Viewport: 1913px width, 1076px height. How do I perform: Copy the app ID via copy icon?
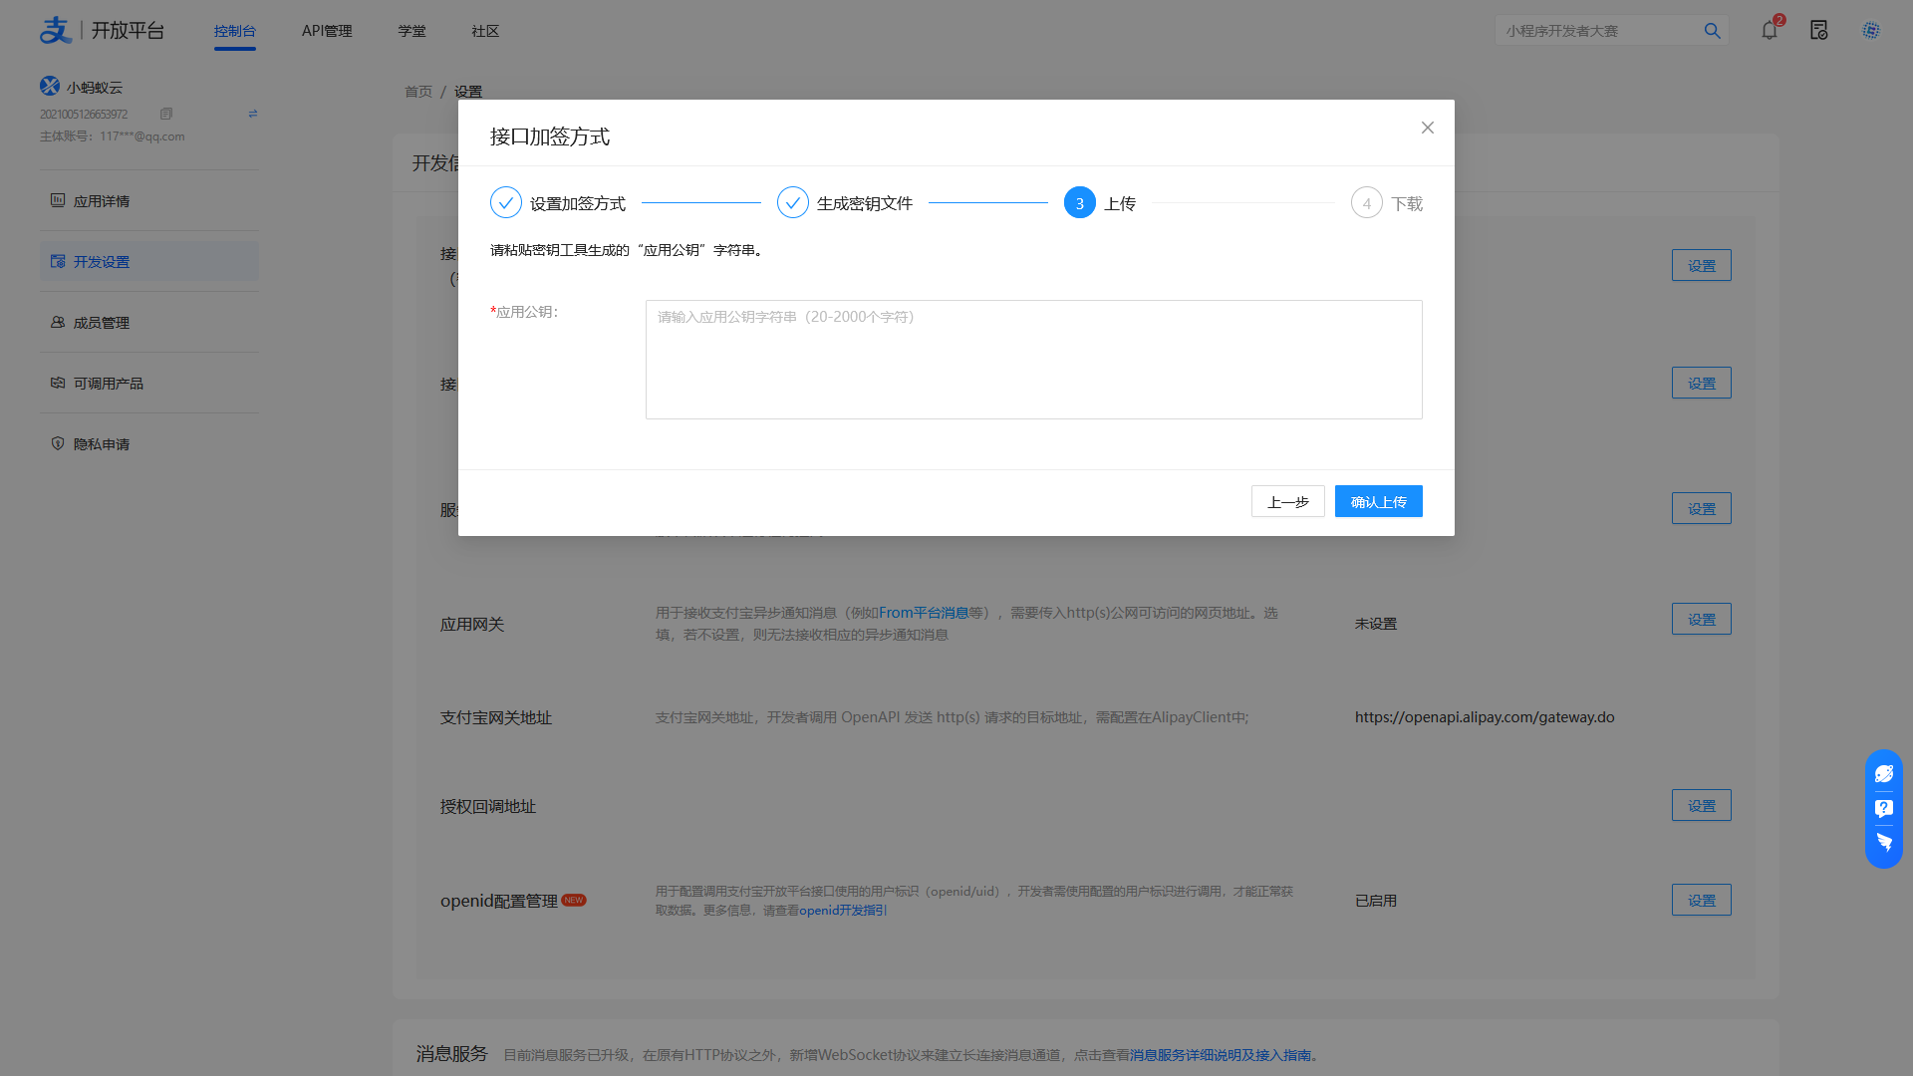coord(166,114)
